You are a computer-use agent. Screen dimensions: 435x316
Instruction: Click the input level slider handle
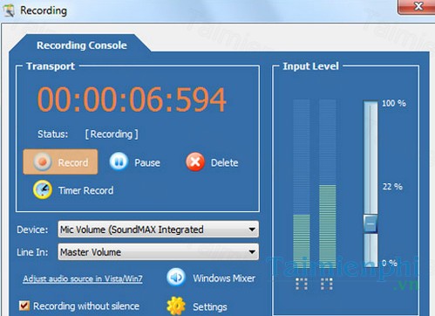click(x=370, y=223)
